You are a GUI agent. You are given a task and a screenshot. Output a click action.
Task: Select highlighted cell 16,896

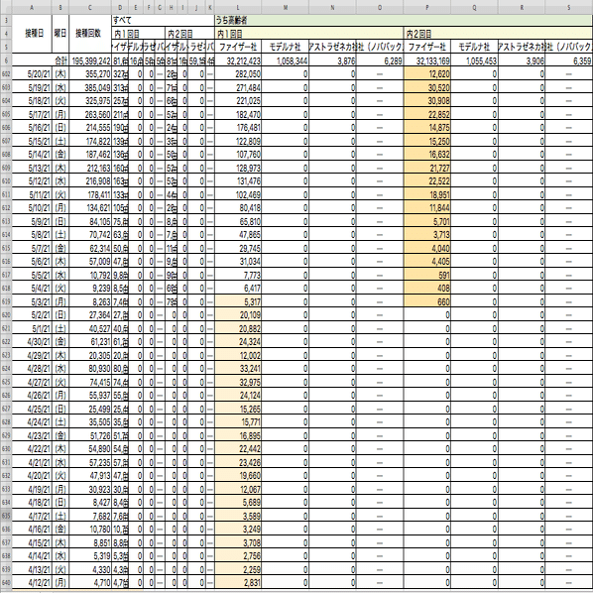click(x=238, y=435)
